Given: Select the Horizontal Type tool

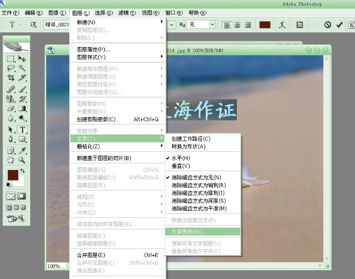Looking at the screenshot, I should (x=22, y=130).
